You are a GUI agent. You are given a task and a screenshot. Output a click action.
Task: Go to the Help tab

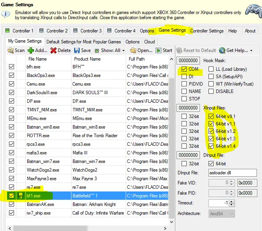pos(232,31)
